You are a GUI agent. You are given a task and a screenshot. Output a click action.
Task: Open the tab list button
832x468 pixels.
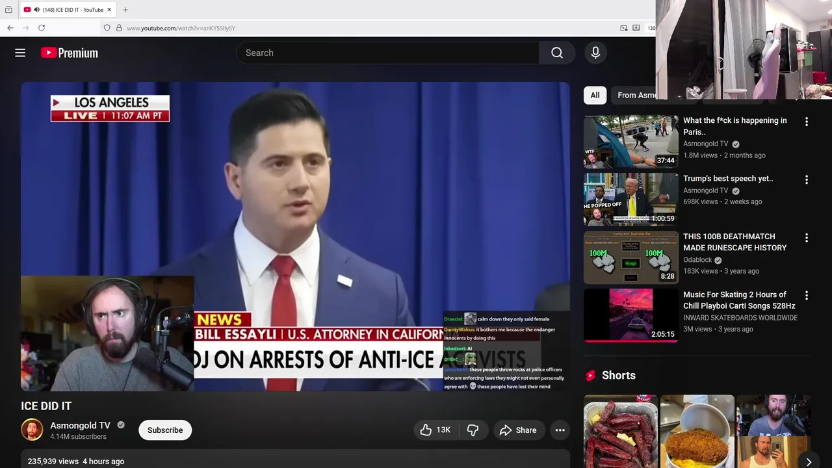(8, 10)
